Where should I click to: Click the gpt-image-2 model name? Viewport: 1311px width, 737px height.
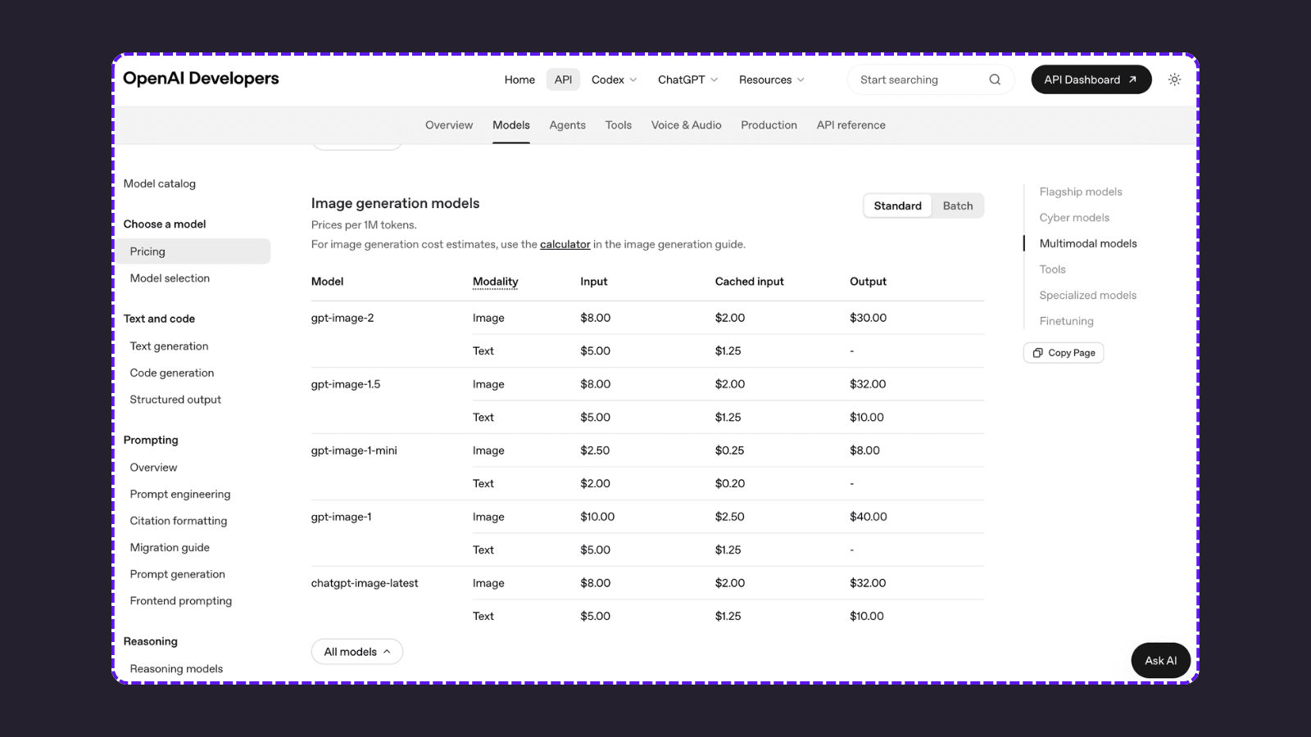(342, 318)
